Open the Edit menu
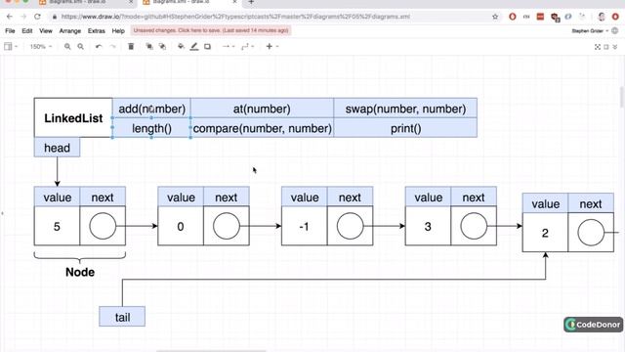The image size is (625, 352). tap(27, 30)
